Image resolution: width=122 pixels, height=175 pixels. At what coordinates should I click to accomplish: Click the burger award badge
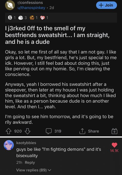click(32, 18)
